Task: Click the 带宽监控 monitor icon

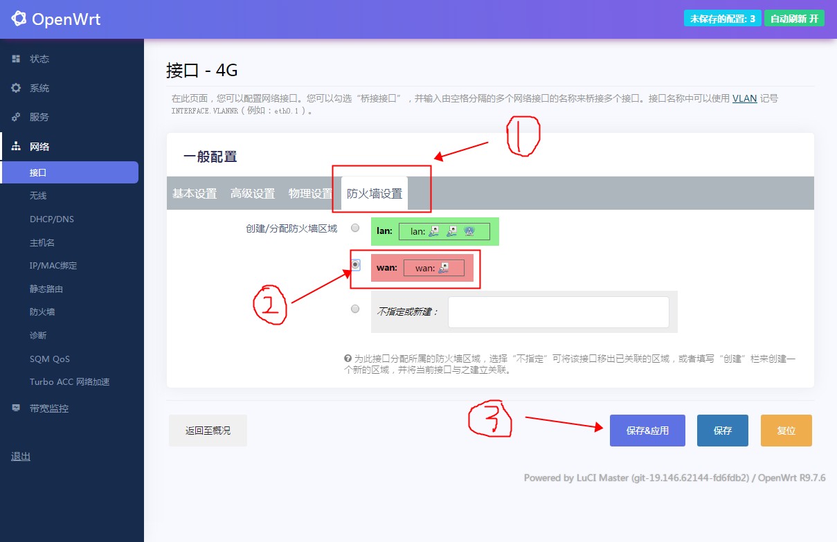Action: pos(16,408)
